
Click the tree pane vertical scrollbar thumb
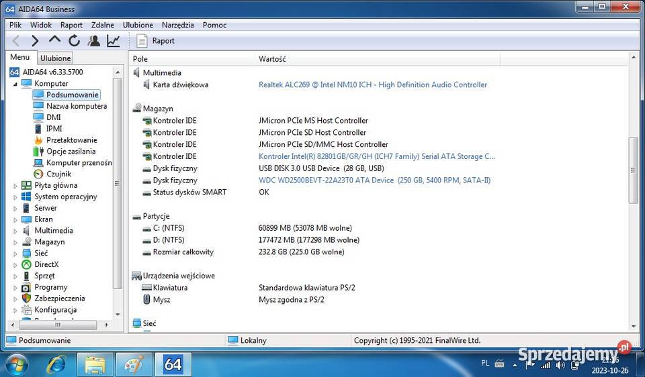click(117, 184)
